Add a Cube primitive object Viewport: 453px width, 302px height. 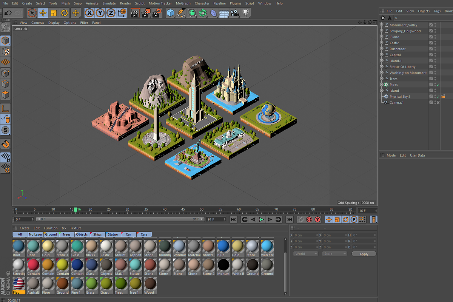coord(171,13)
